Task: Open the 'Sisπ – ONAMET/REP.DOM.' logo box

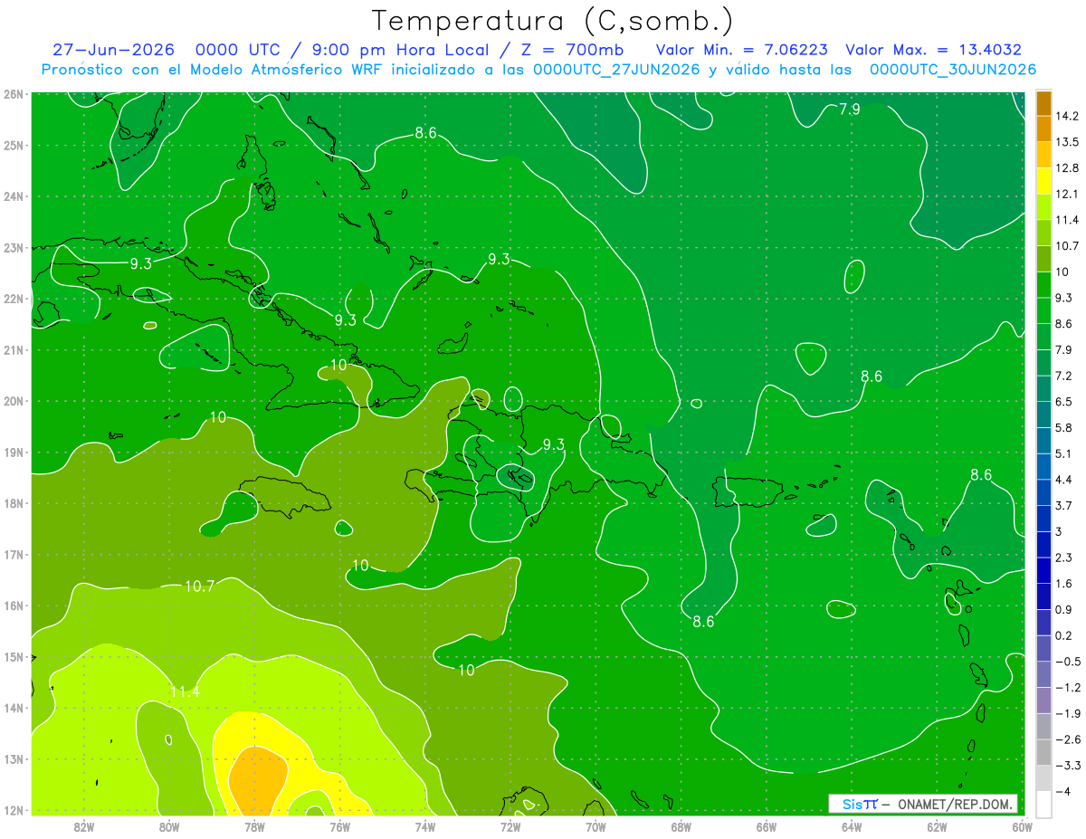Action: (x=923, y=804)
